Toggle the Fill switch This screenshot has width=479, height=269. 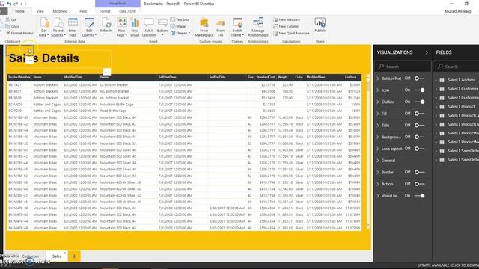coord(419,114)
